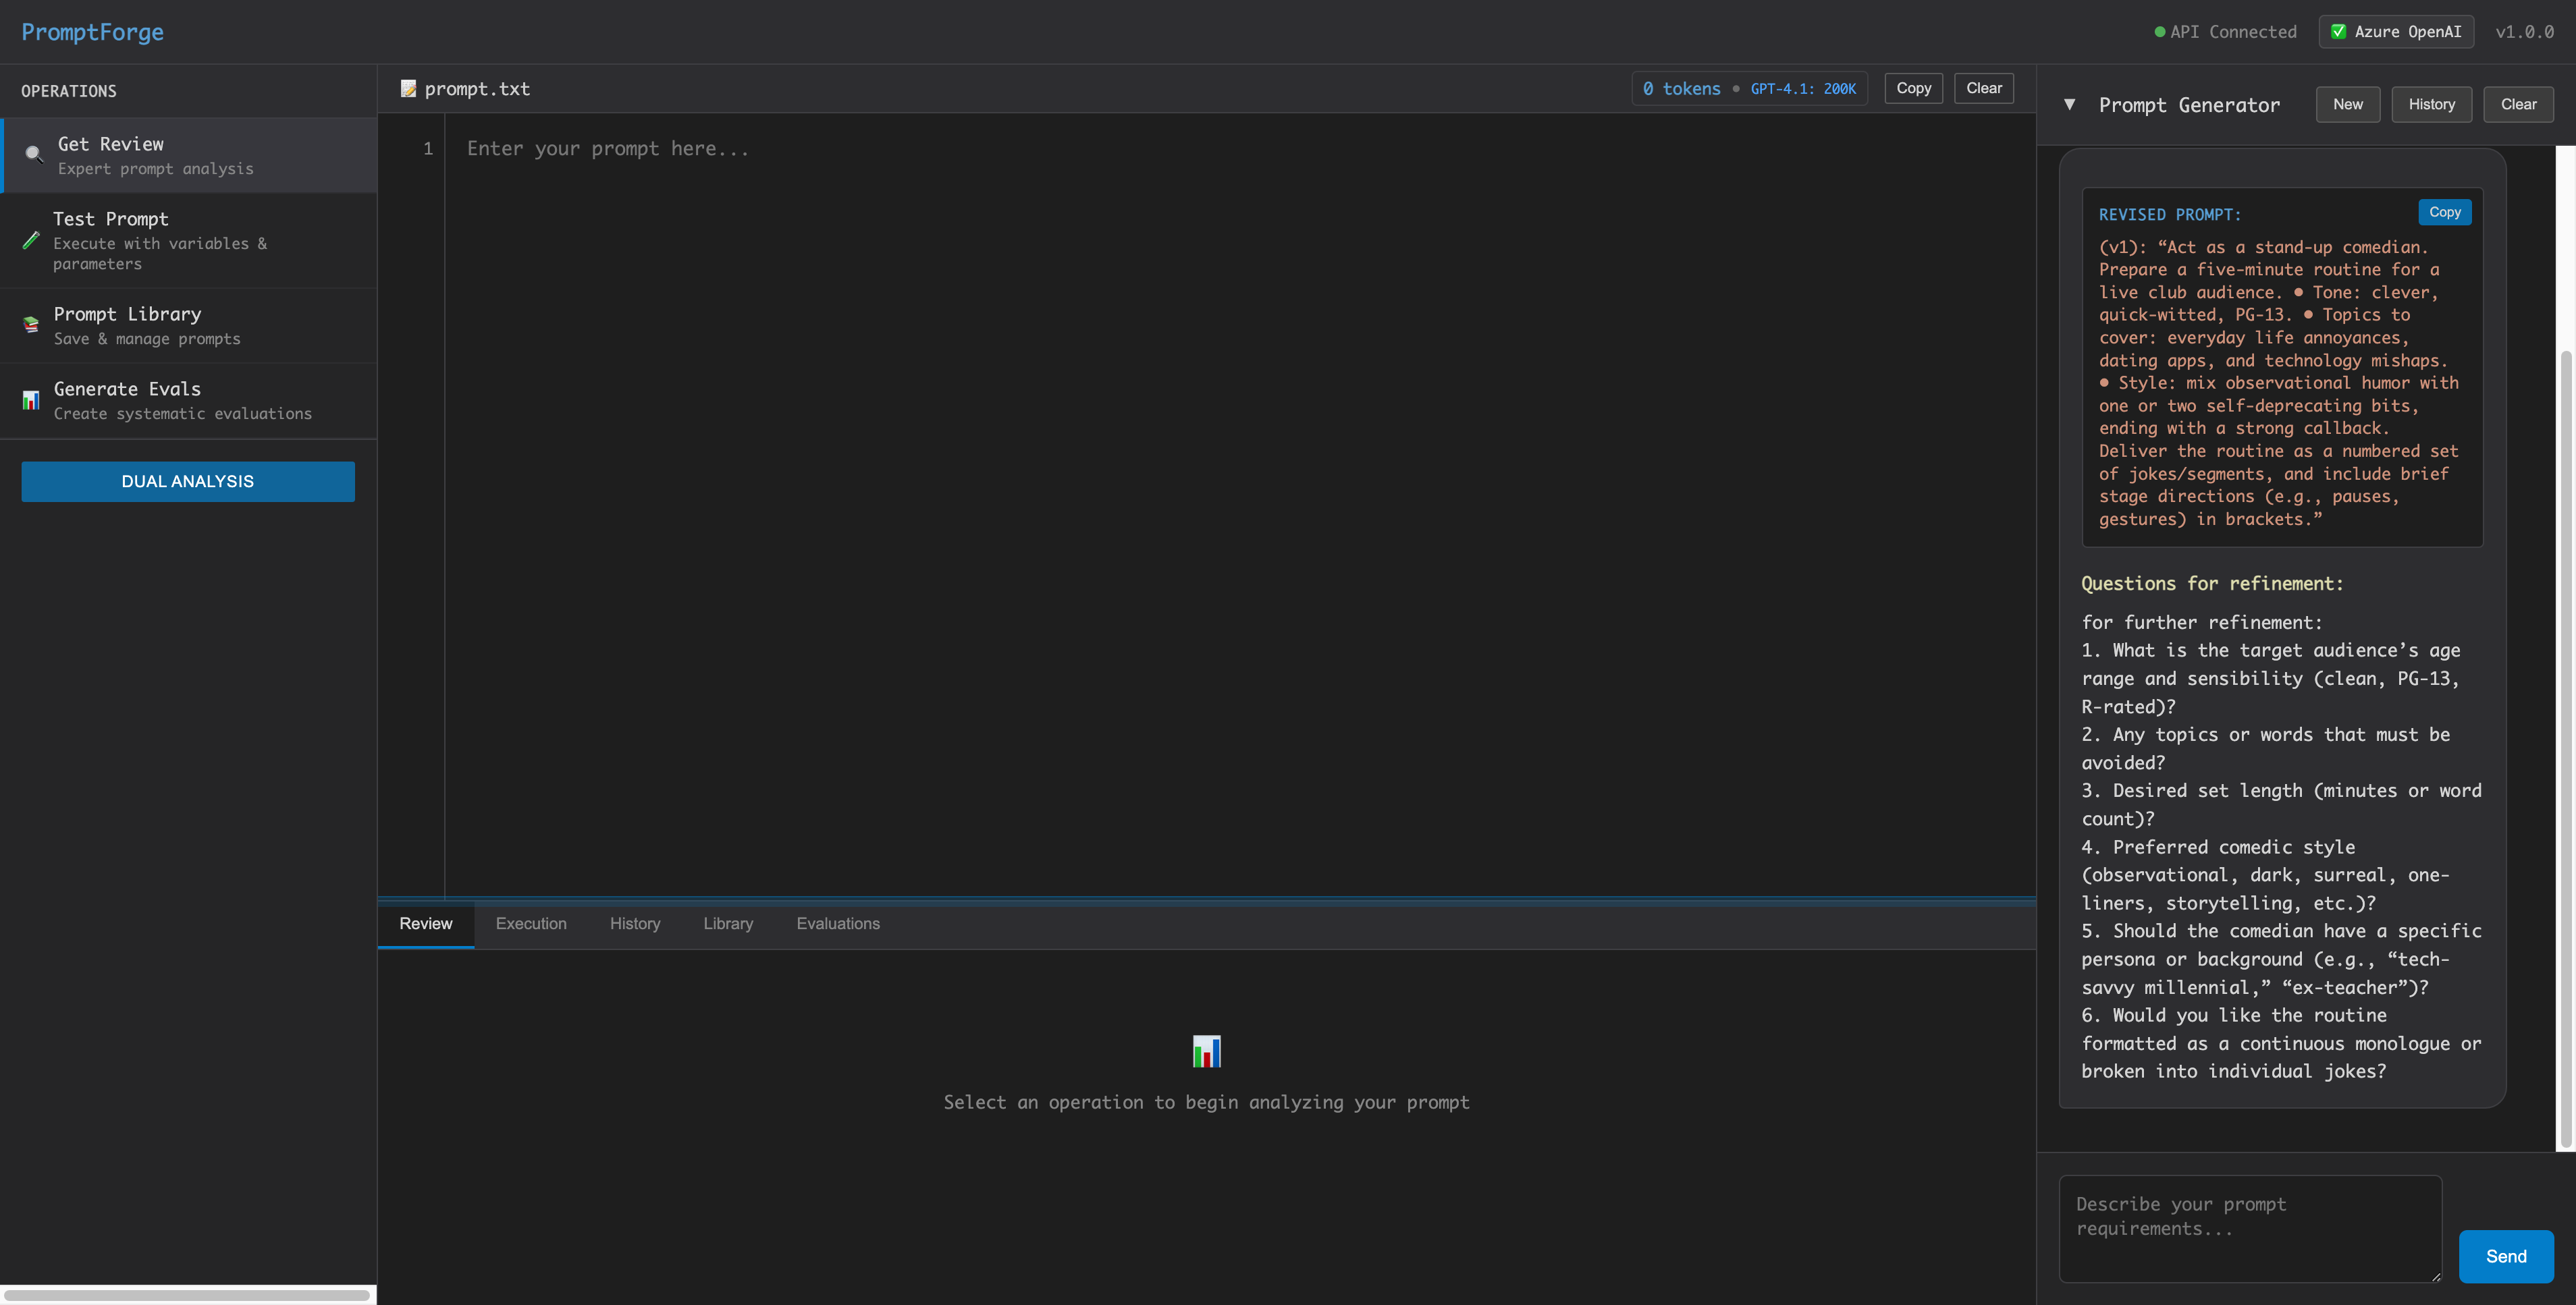Image resolution: width=2576 pixels, height=1305 pixels.
Task: Open the Evaluations tab
Action: (x=838, y=924)
